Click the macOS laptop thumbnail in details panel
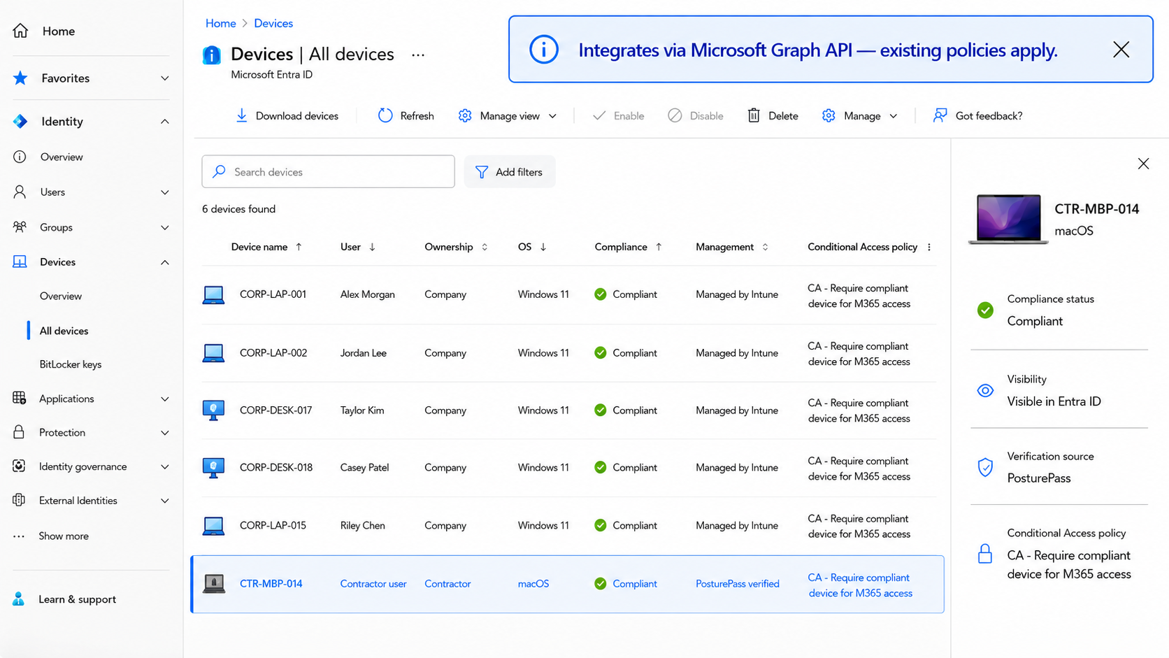The height and width of the screenshot is (658, 1169). 1008,219
